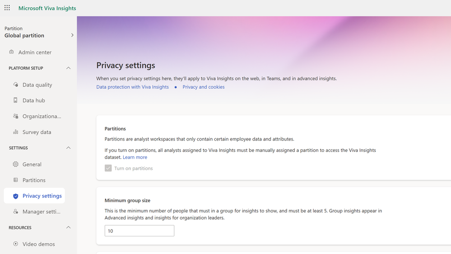The height and width of the screenshot is (254, 451).
Task: Open Data hub page
Action: [34, 100]
